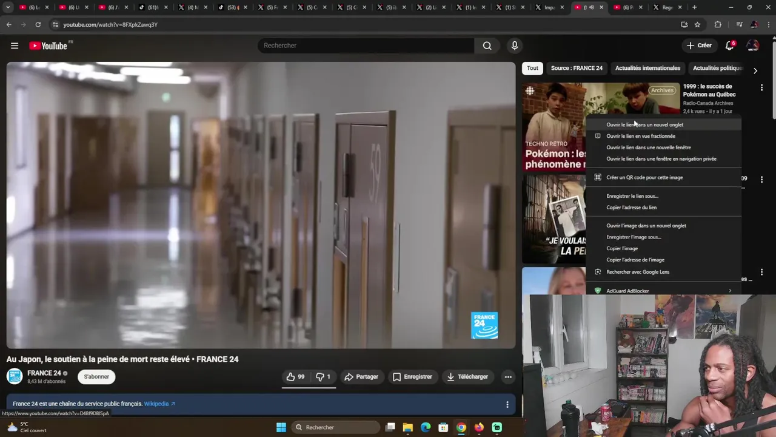The height and width of the screenshot is (437, 776).
Task: Open the France 24 info panel options
Action: 507,404
